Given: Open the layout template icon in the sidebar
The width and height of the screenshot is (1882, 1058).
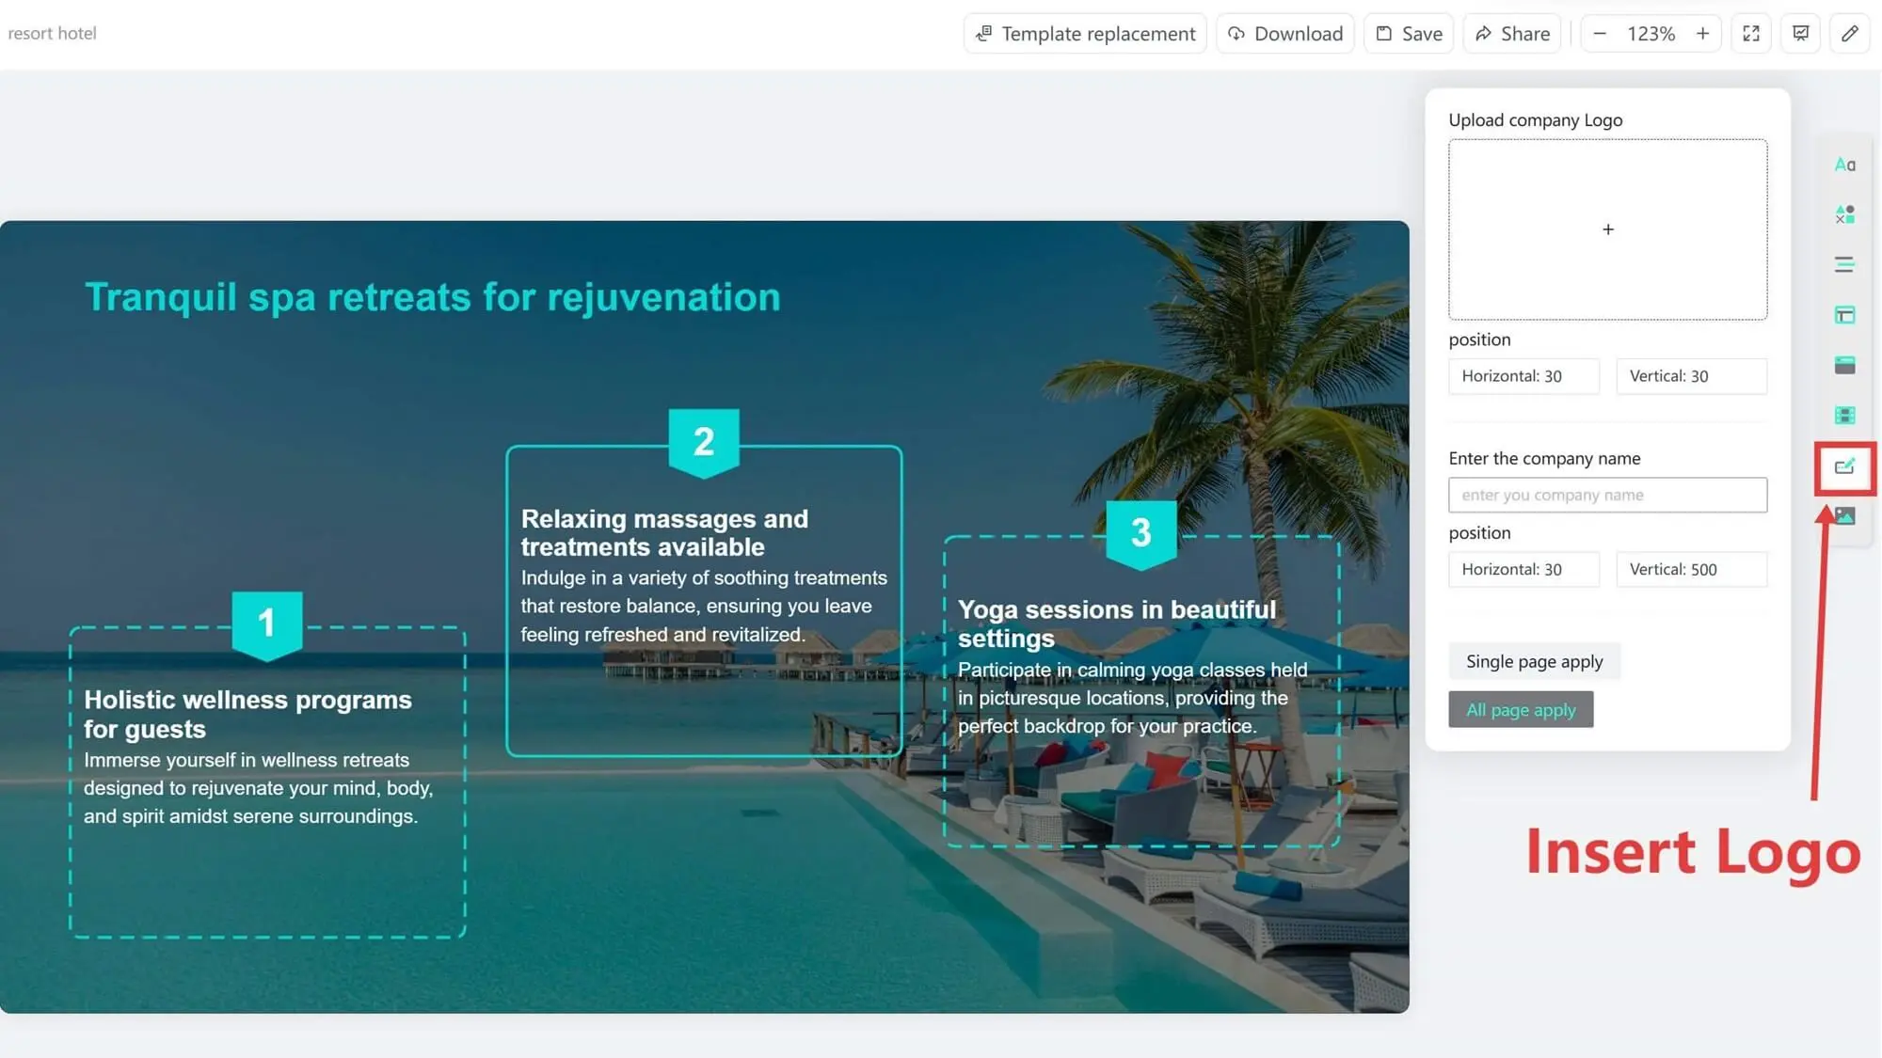Looking at the screenshot, I should click(1844, 315).
